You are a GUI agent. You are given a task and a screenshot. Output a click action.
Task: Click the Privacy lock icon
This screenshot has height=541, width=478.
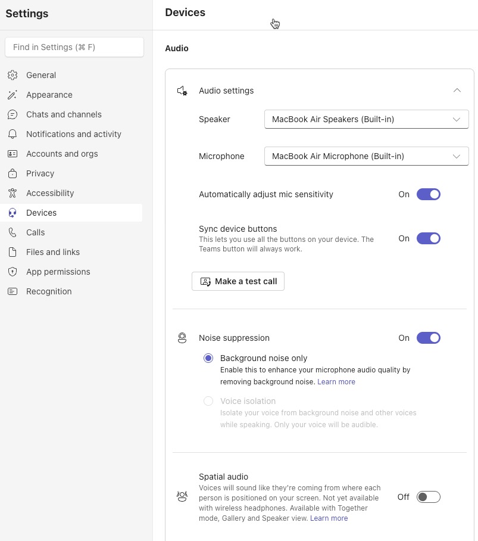pyautogui.click(x=13, y=173)
